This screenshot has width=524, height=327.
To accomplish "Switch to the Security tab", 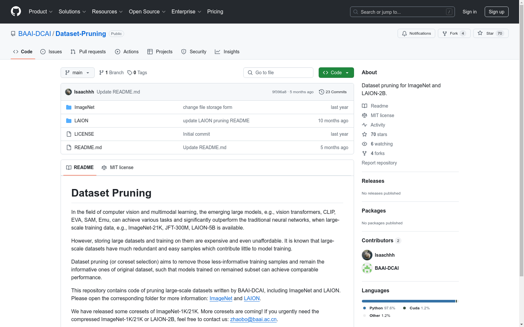I will 194,52.
